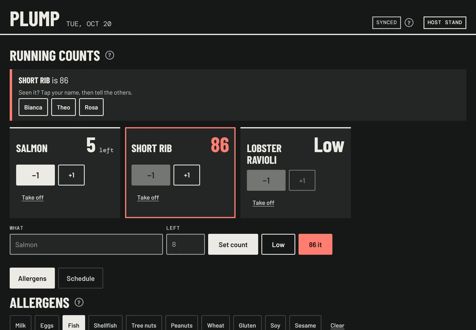Click the Salmon card's 5 left count
The image size is (476, 330).
(x=100, y=145)
